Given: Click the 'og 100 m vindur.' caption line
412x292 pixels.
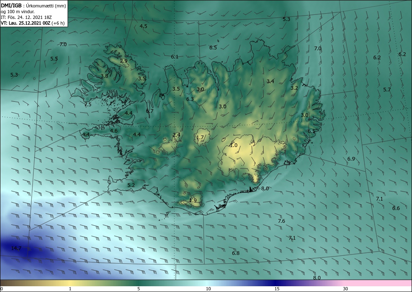Looking at the screenshot, I should pyautogui.click(x=18, y=12).
